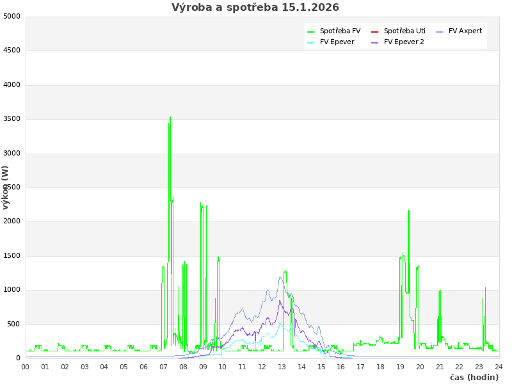Click the y-axis label výkon (W)
The width and height of the screenshot is (512, 384).
click(x=6, y=188)
